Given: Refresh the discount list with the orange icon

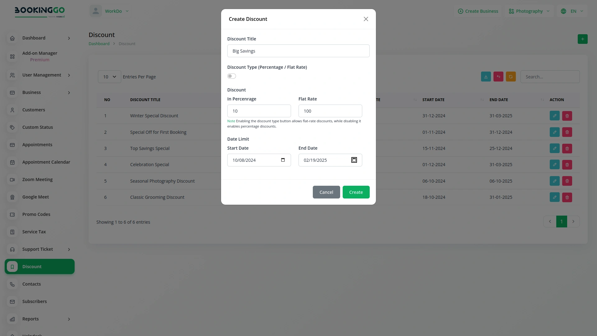Looking at the screenshot, I should pyautogui.click(x=511, y=77).
